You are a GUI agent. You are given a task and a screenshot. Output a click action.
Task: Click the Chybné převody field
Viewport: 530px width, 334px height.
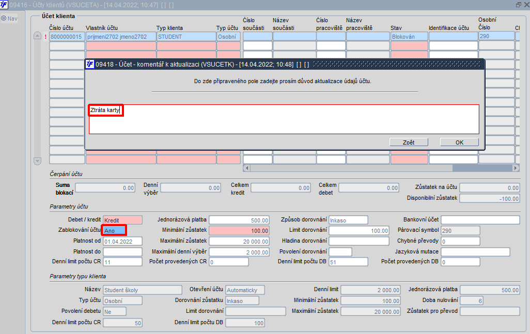click(460, 241)
